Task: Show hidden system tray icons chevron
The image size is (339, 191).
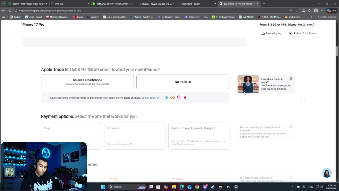Action: click(x=292, y=187)
